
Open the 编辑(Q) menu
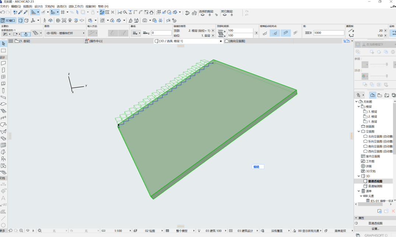[x=16, y=6]
